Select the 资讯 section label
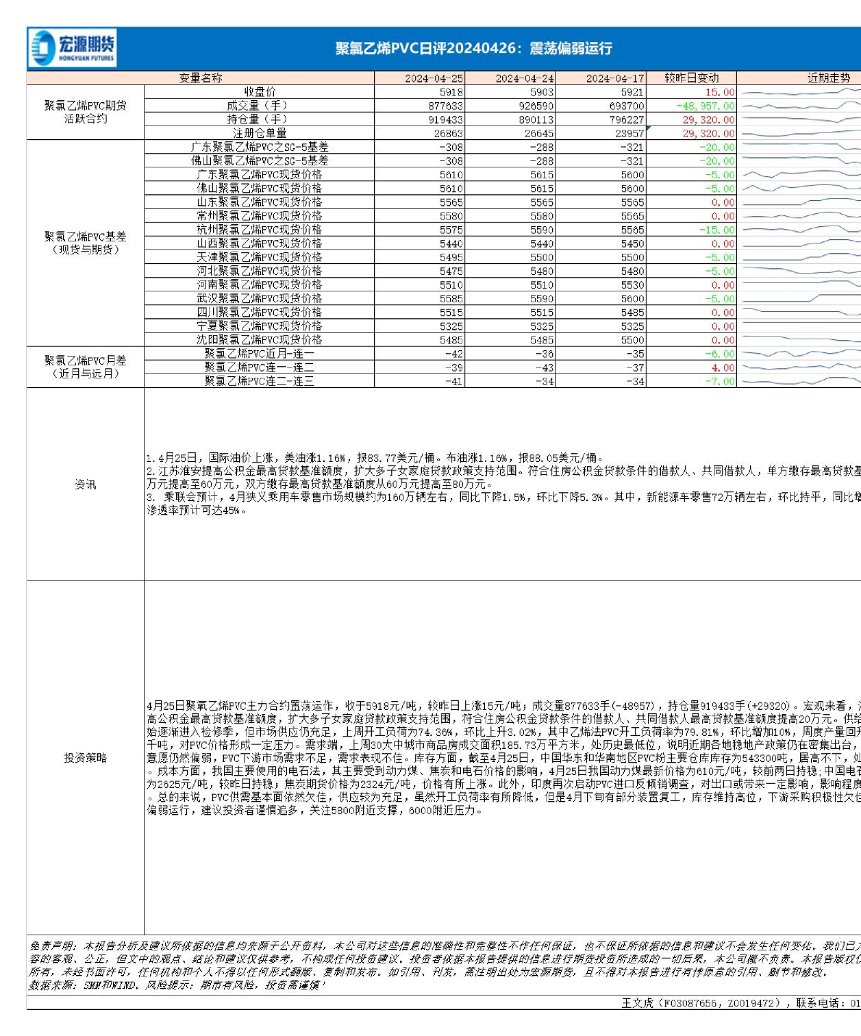 coord(86,484)
